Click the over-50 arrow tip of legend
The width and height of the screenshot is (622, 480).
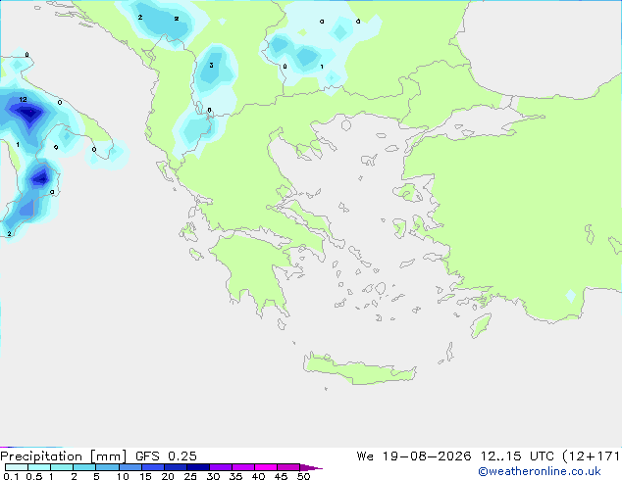tap(311, 467)
